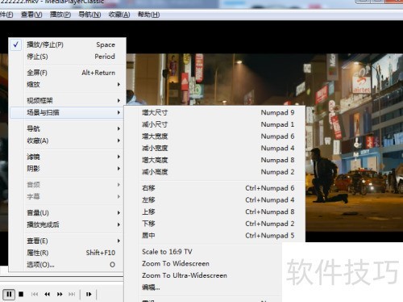Select 增大高度 Numpad 8 entry
The width and height of the screenshot is (403, 302).
pos(214,160)
